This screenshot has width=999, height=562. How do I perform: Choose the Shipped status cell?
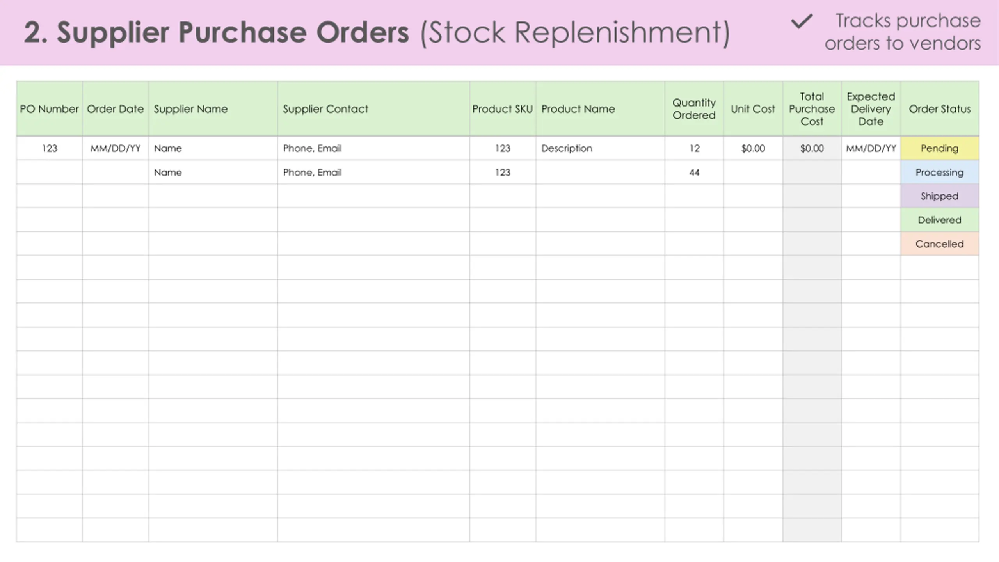coord(940,196)
